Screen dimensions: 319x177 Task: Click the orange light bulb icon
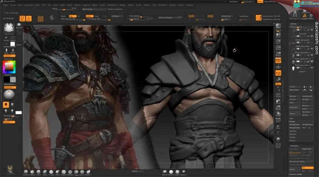click(6, 105)
